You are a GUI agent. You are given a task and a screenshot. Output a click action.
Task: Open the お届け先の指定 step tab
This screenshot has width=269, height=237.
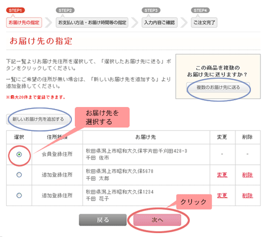[x=24, y=22]
